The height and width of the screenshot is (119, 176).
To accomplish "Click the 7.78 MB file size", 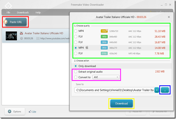I will click(159, 54).
